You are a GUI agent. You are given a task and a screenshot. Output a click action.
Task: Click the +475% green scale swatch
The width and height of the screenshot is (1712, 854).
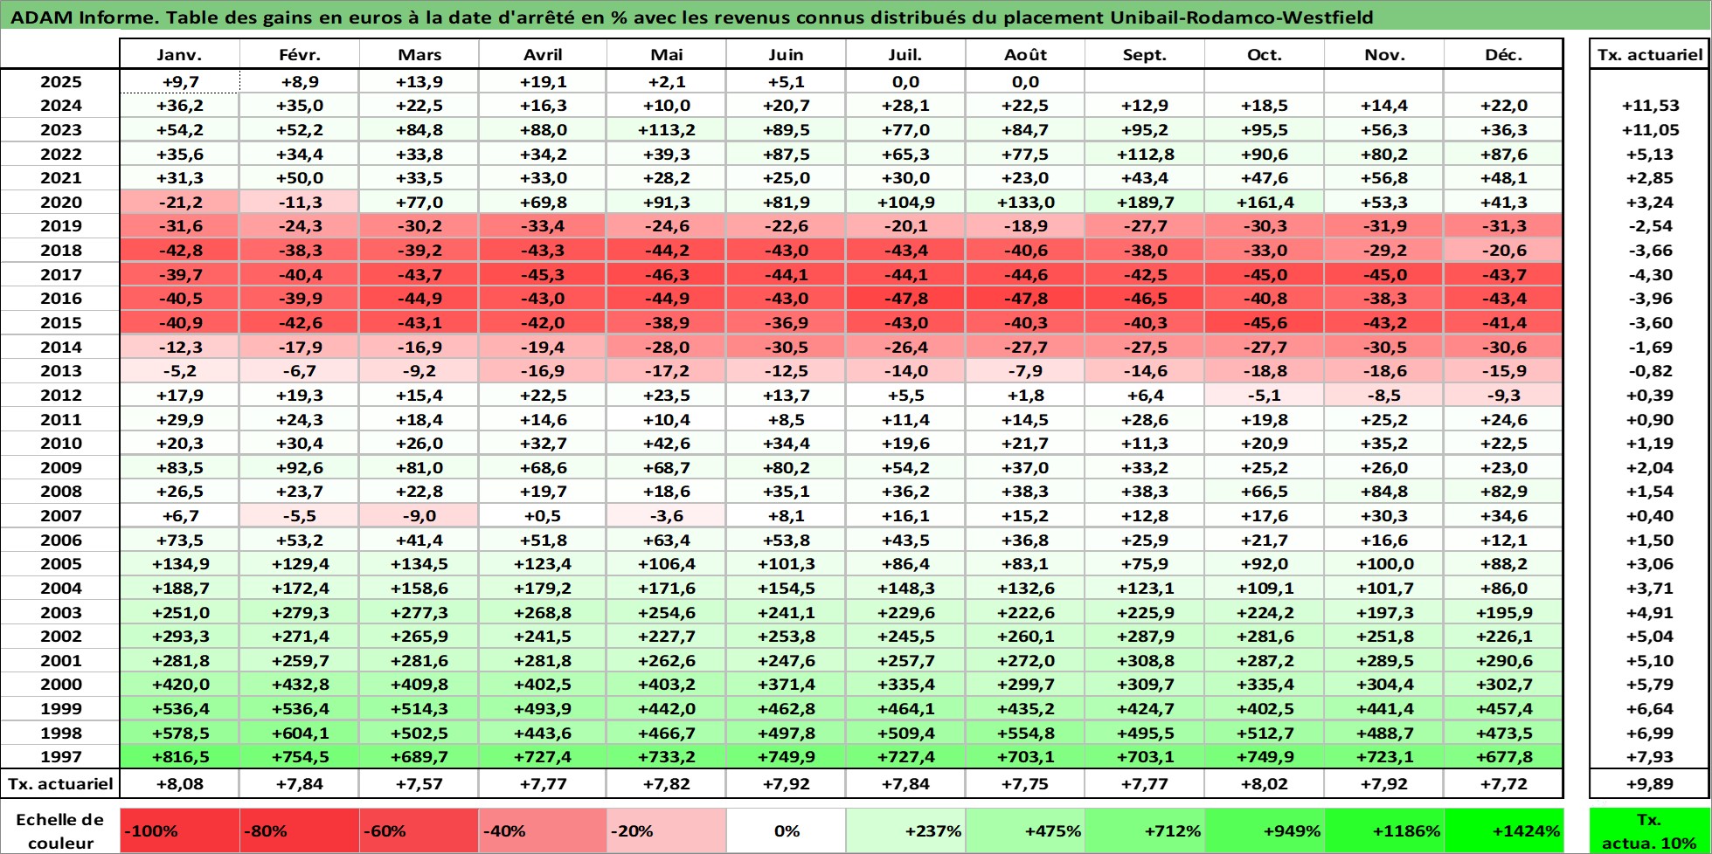(x=1026, y=830)
